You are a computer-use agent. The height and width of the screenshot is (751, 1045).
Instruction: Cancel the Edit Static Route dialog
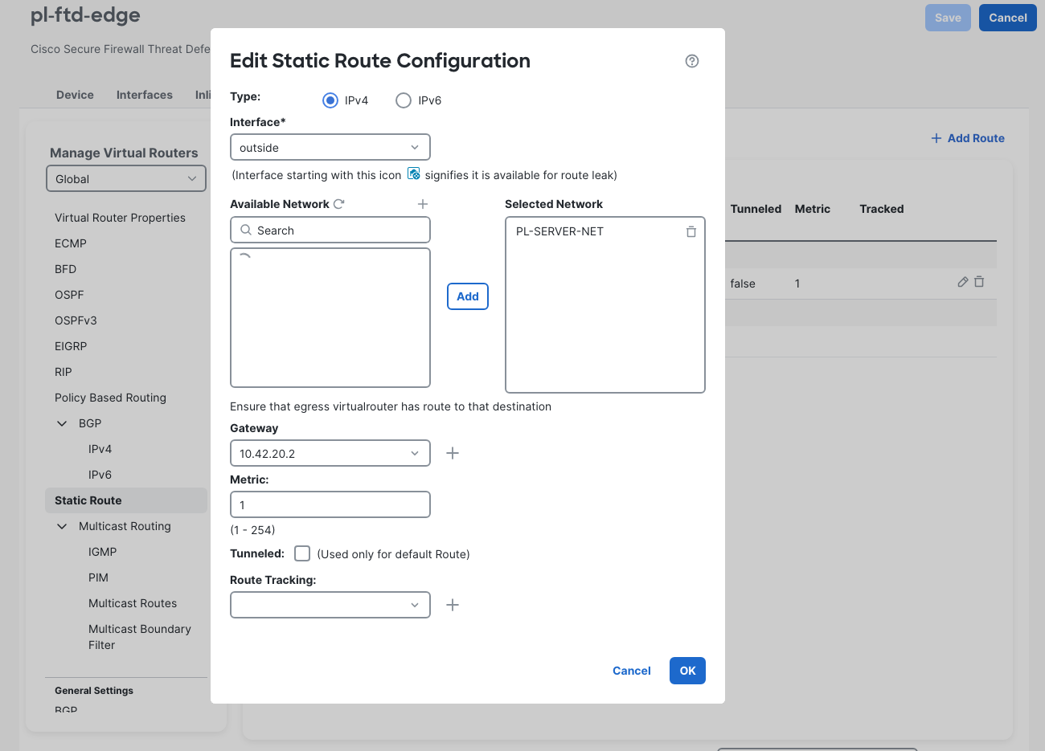click(x=632, y=671)
